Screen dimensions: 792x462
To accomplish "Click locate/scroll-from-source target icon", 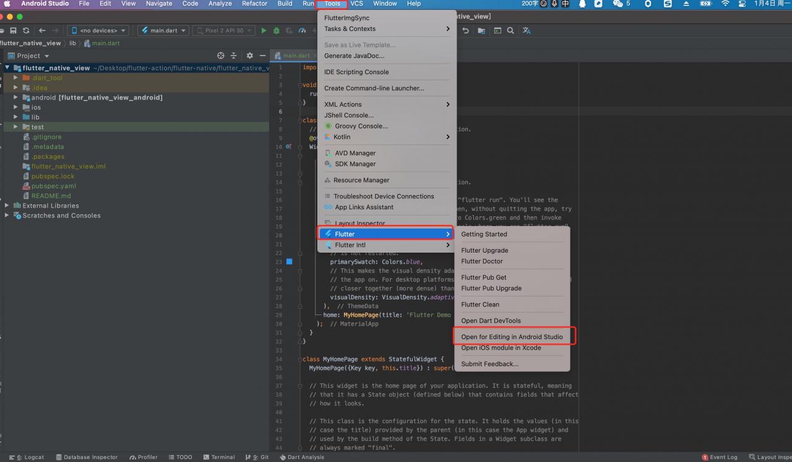I will (220, 56).
